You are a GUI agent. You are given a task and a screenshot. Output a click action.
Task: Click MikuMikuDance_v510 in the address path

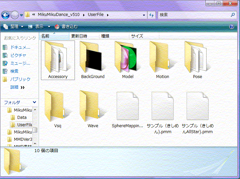point(59,15)
